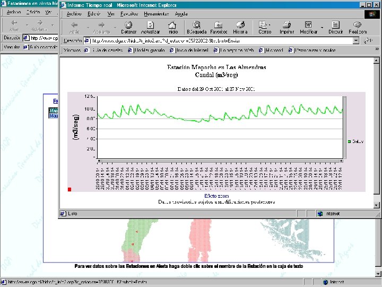Click chart scrollbar left arrow
Viewport: 382px width, 287px height.
click(99, 161)
